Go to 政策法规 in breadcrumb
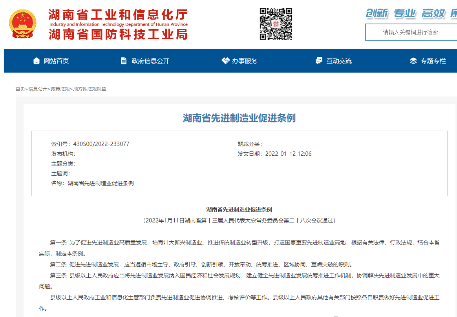 [60, 89]
